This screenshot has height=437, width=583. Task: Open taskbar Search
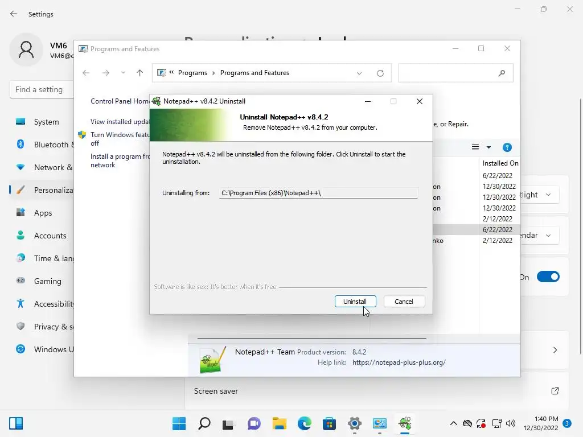point(204,423)
